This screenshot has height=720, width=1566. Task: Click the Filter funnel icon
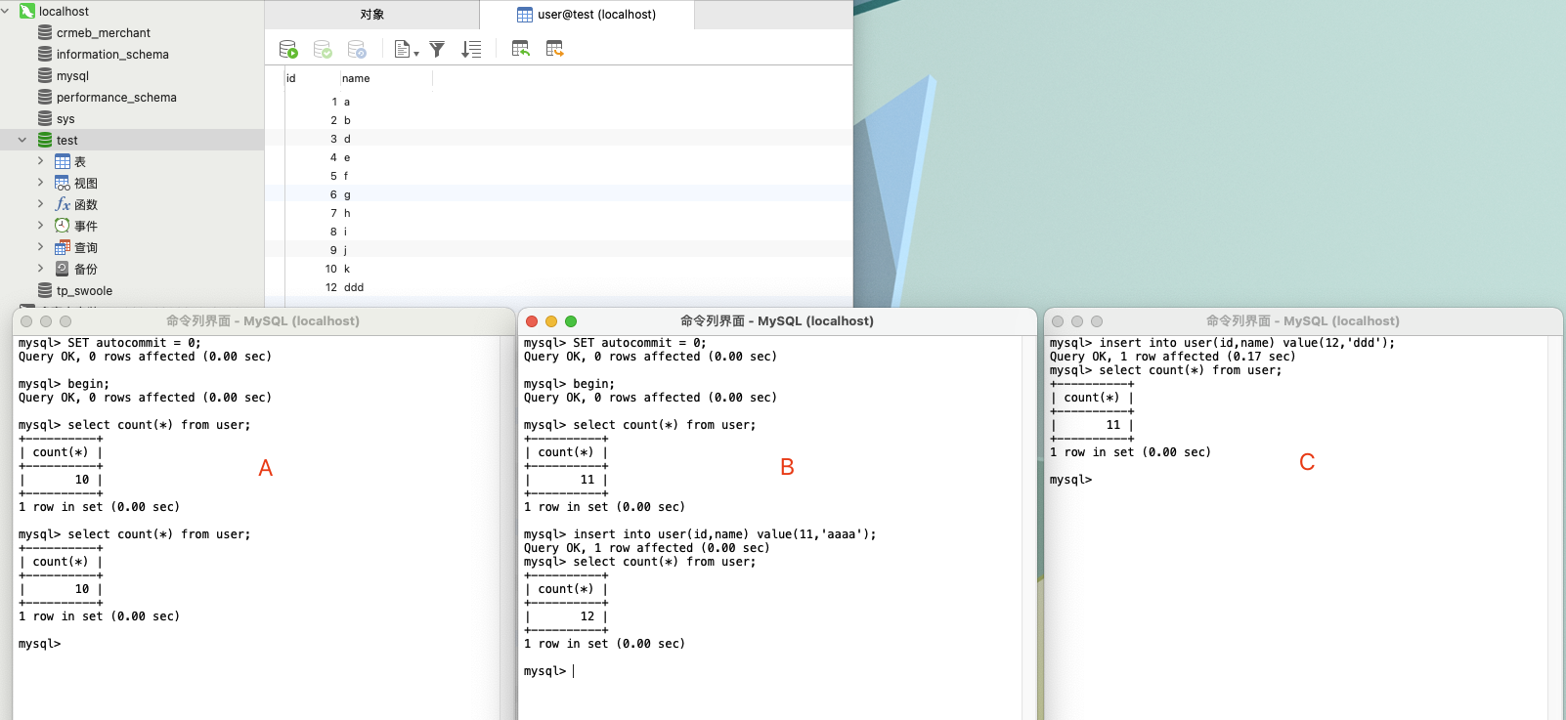tap(437, 49)
